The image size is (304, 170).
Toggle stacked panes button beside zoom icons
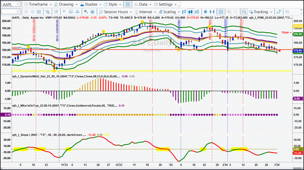[221, 12]
